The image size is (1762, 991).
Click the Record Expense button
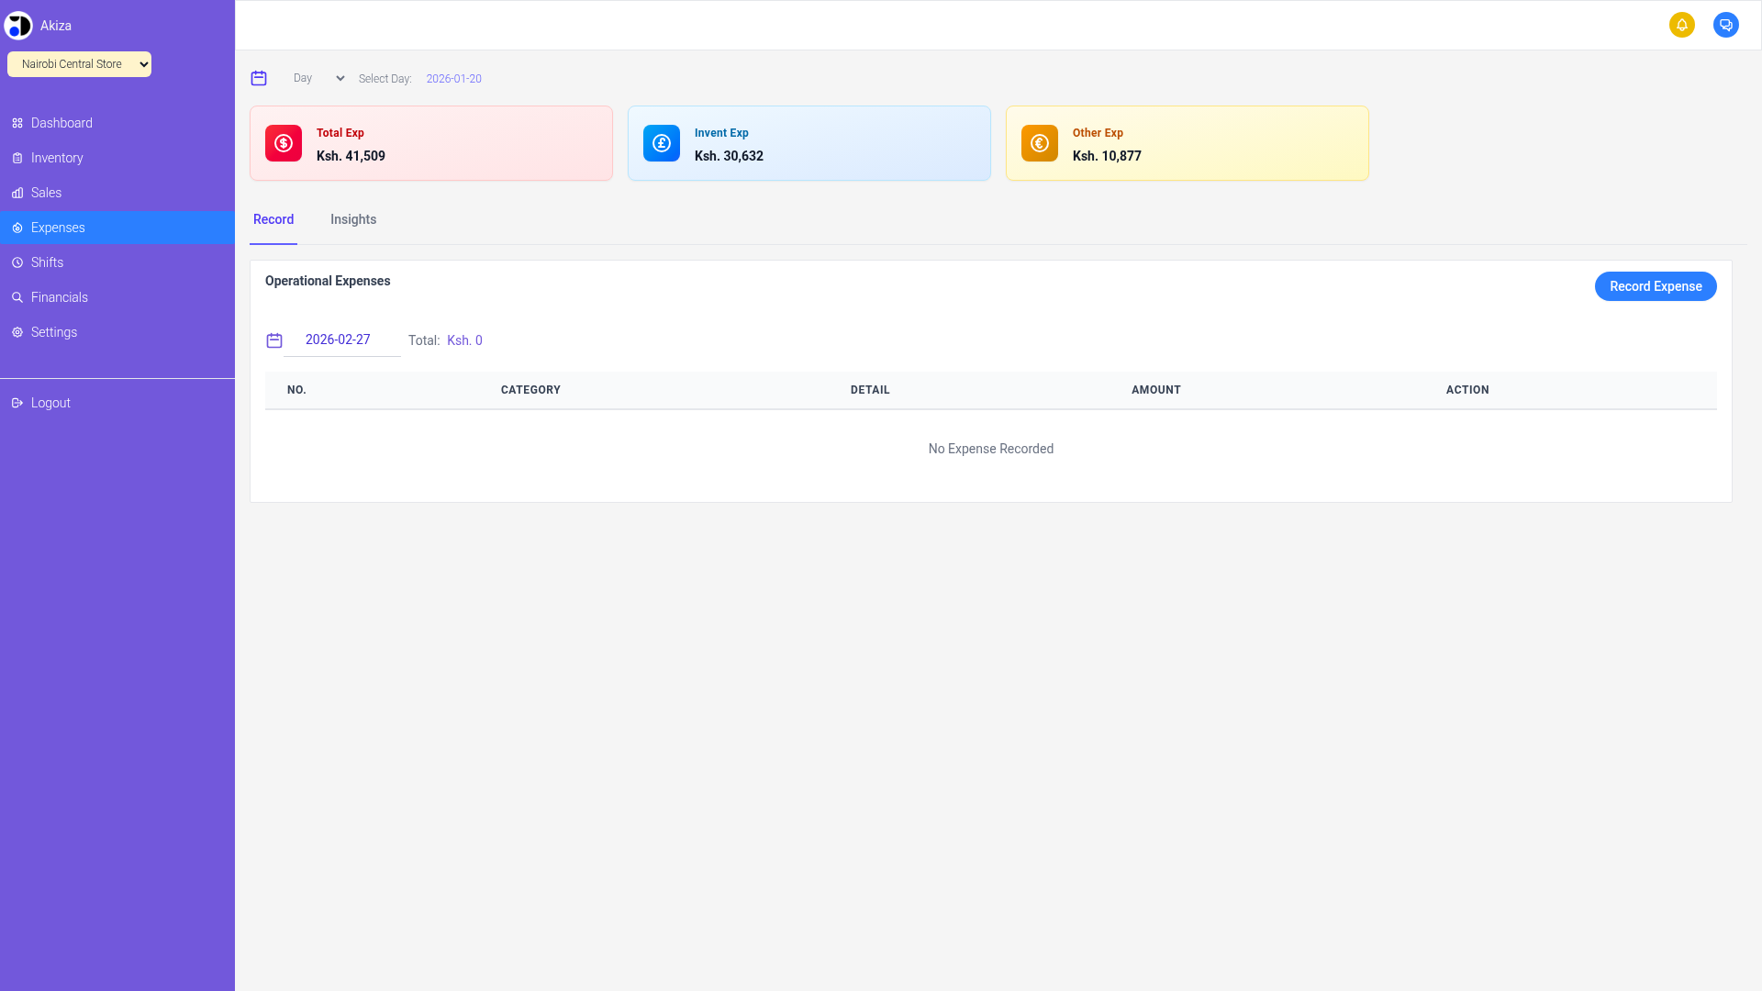[1655, 286]
